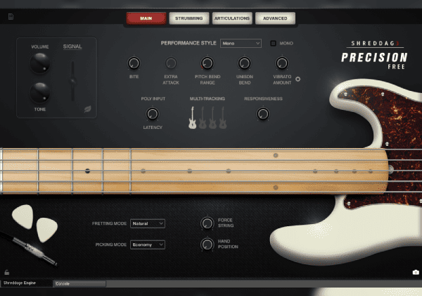Click the guitar picks image

coord(34,223)
